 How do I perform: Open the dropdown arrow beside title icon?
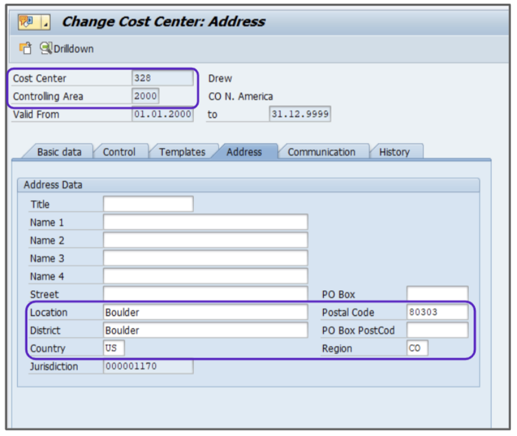point(45,22)
